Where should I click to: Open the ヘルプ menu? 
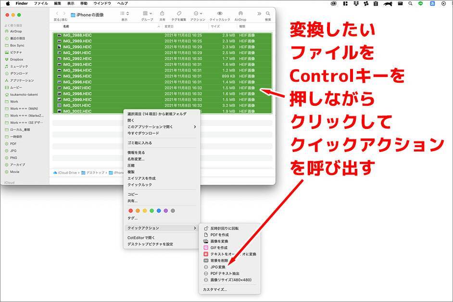[x=123, y=3]
